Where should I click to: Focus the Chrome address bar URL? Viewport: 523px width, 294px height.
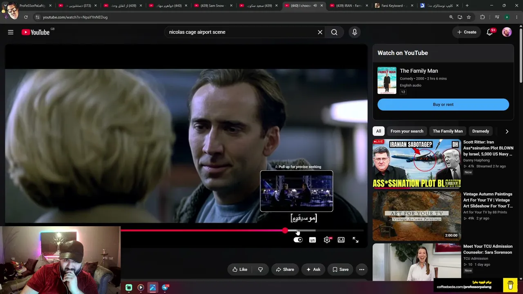pos(75,17)
